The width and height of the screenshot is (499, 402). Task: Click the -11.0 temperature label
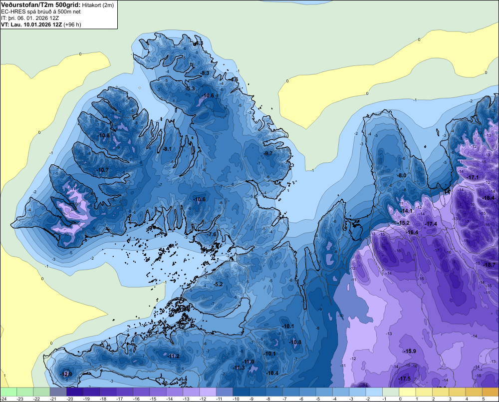[x=248, y=362]
